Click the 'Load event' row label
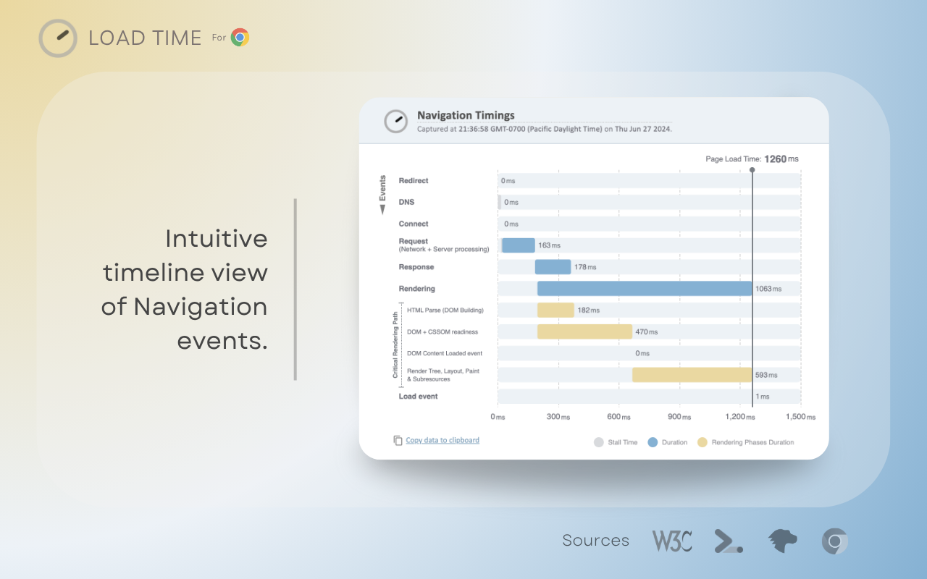The width and height of the screenshot is (927, 579). 418,397
